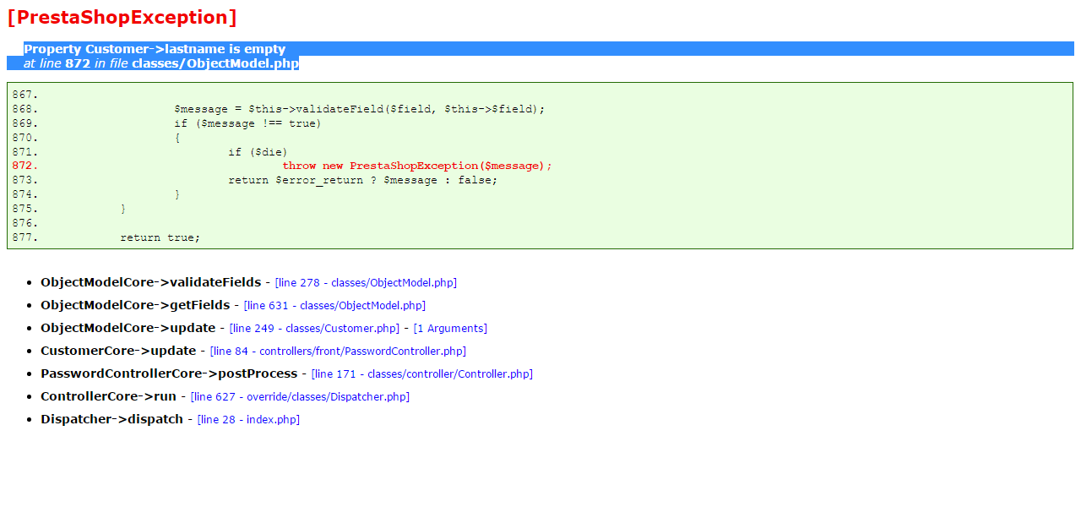Open the line 171 classes/controller/Controller.php link
This screenshot has height=507, width=1081.
point(422,374)
